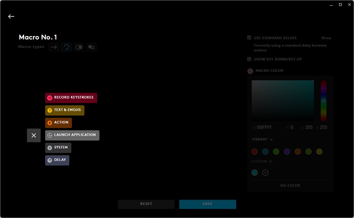Toggle Show Key Down/Key Up checkbox
The width and height of the screenshot is (354, 218).
(249, 59)
